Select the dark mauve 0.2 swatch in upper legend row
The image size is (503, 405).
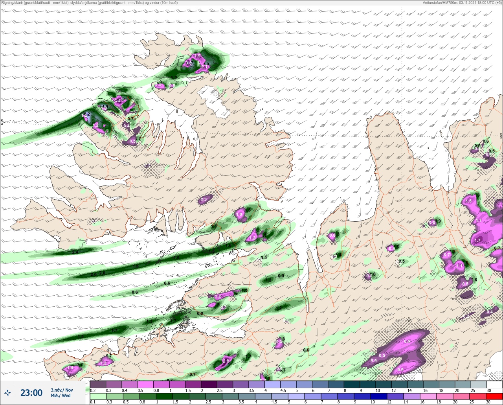click(98, 384)
